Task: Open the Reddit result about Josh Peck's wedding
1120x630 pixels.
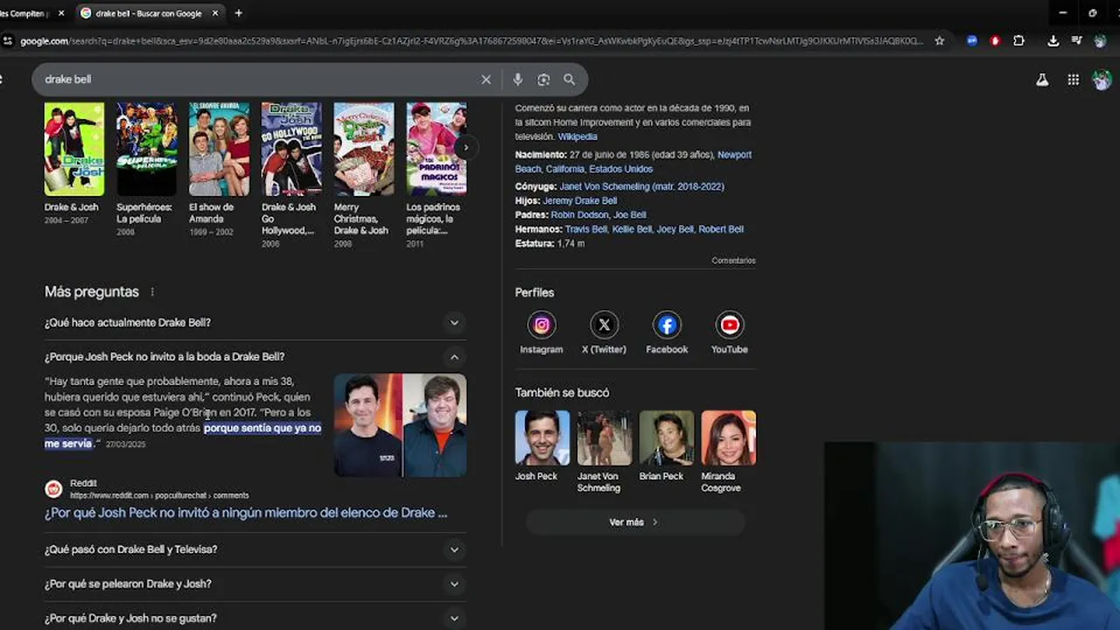Action: click(246, 513)
